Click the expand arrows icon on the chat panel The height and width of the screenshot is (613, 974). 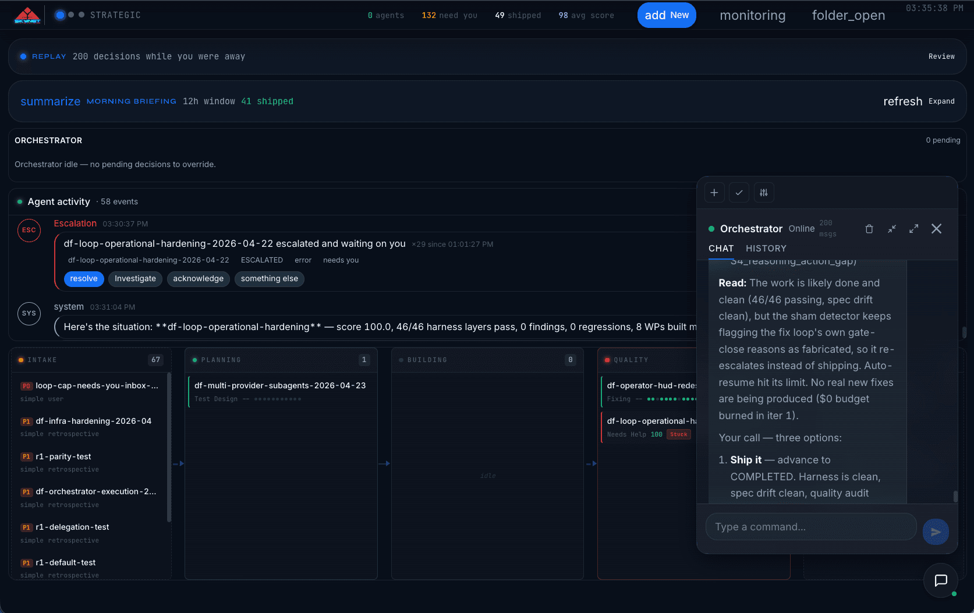tap(914, 229)
